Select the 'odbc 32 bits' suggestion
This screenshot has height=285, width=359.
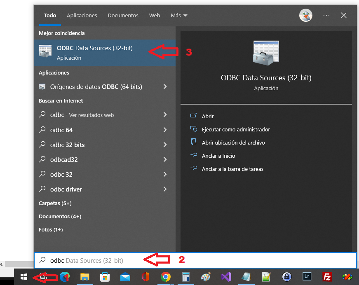[96, 145]
